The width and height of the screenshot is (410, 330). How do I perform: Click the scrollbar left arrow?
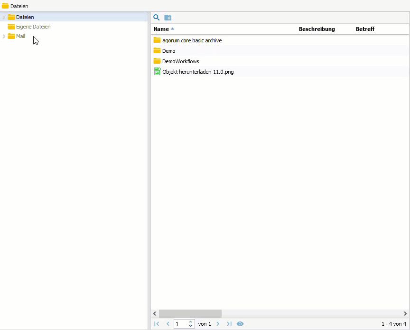click(155, 313)
